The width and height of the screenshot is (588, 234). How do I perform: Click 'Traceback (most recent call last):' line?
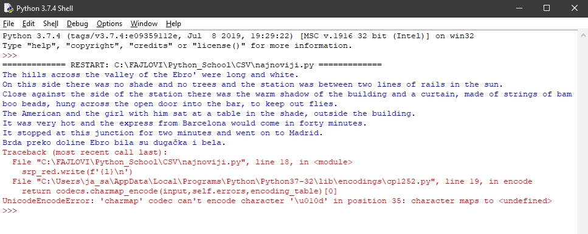click(x=85, y=153)
